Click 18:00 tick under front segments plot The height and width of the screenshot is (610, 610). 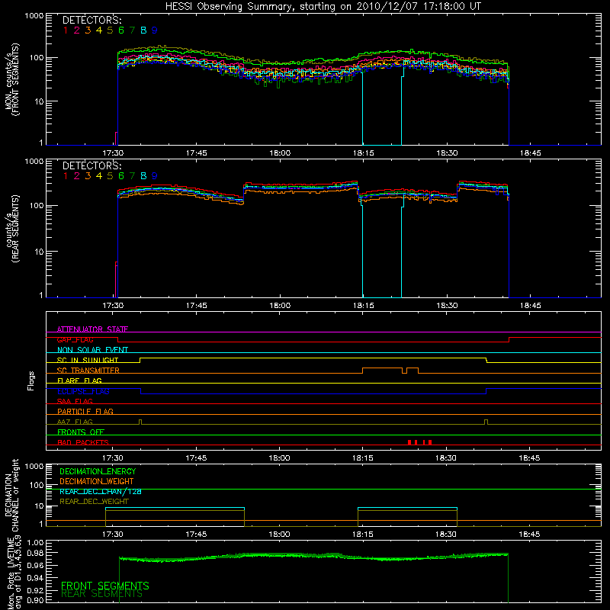pyautogui.click(x=280, y=153)
